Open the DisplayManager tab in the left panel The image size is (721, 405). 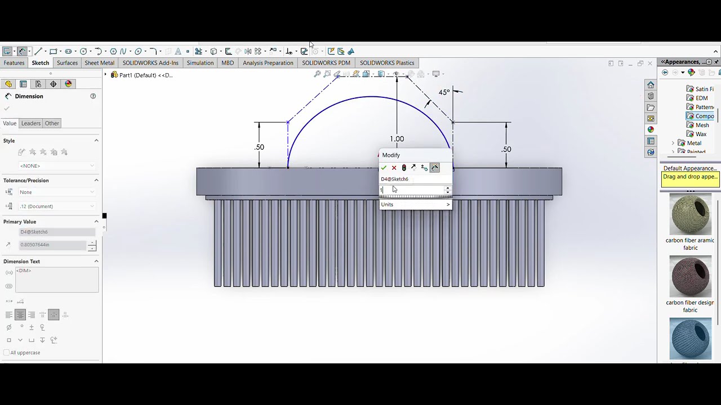coord(68,84)
